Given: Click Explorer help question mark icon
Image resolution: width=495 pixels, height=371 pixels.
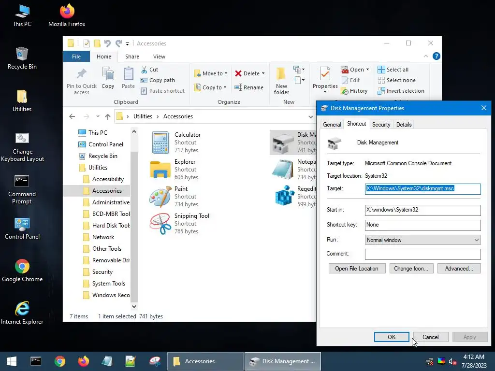Looking at the screenshot, I should [x=437, y=56].
